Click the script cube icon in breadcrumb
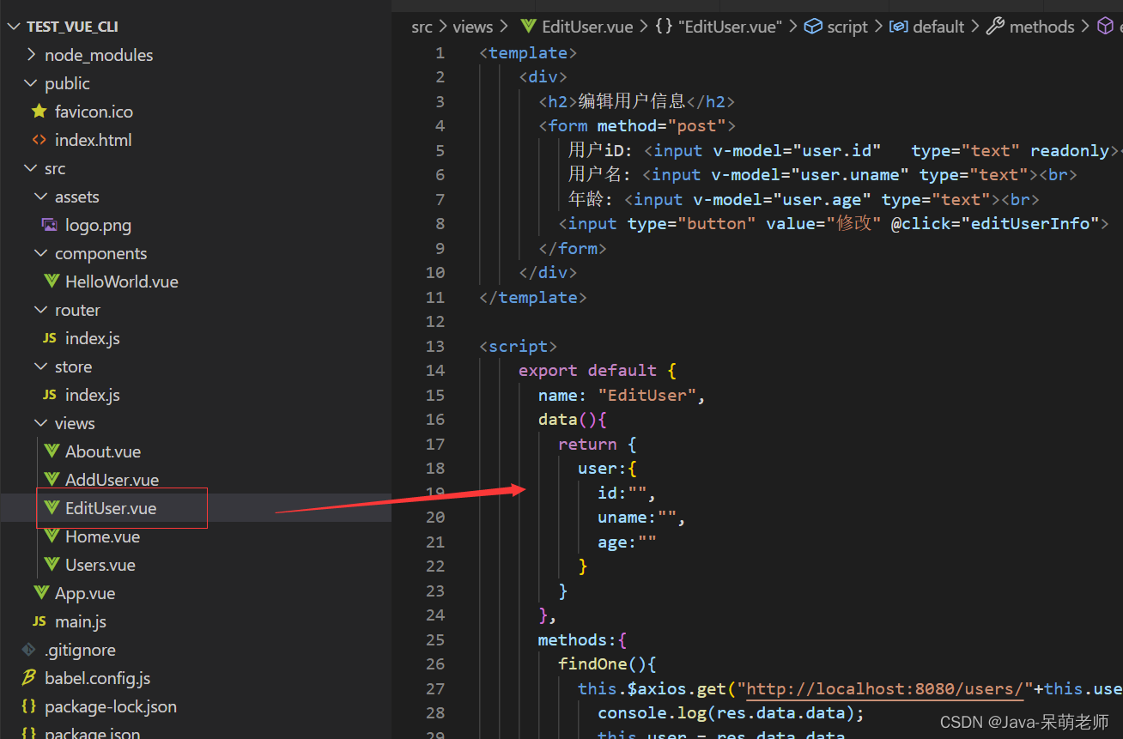Image resolution: width=1123 pixels, height=739 pixels. click(x=813, y=27)
